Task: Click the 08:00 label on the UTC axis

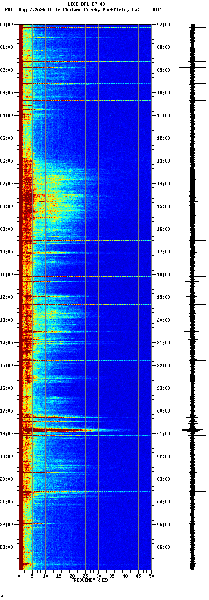Action: [x=163, y=47]
